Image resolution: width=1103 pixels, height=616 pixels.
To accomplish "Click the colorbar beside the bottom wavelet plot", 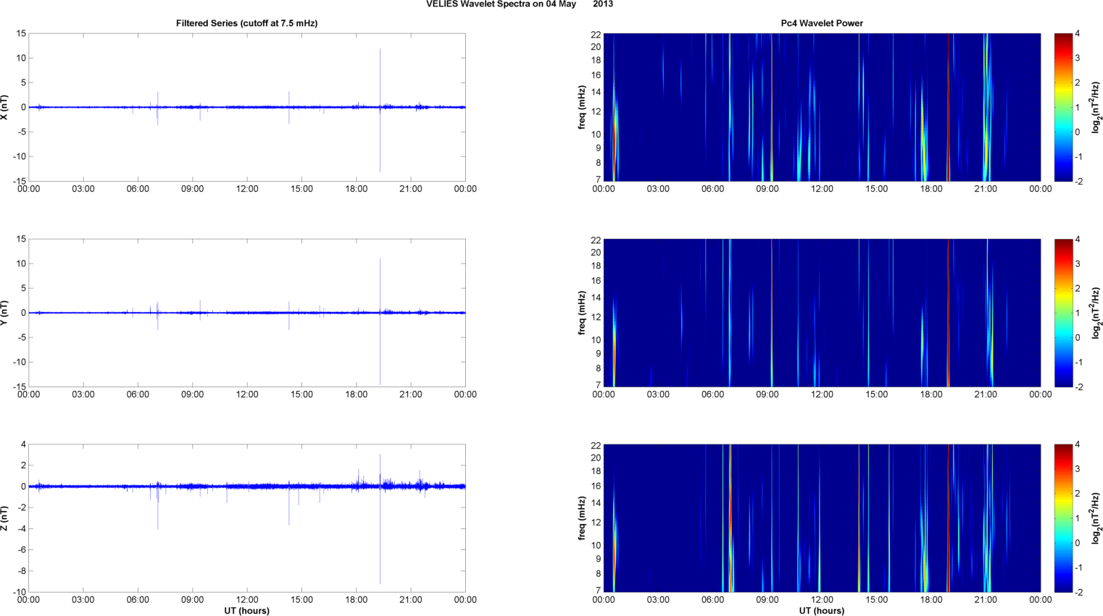I will 1062,518.
